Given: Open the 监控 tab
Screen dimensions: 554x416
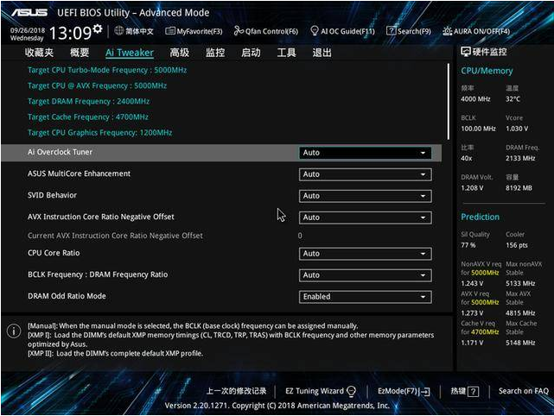Looking at the screenshot, I should (x=215, y=53).
